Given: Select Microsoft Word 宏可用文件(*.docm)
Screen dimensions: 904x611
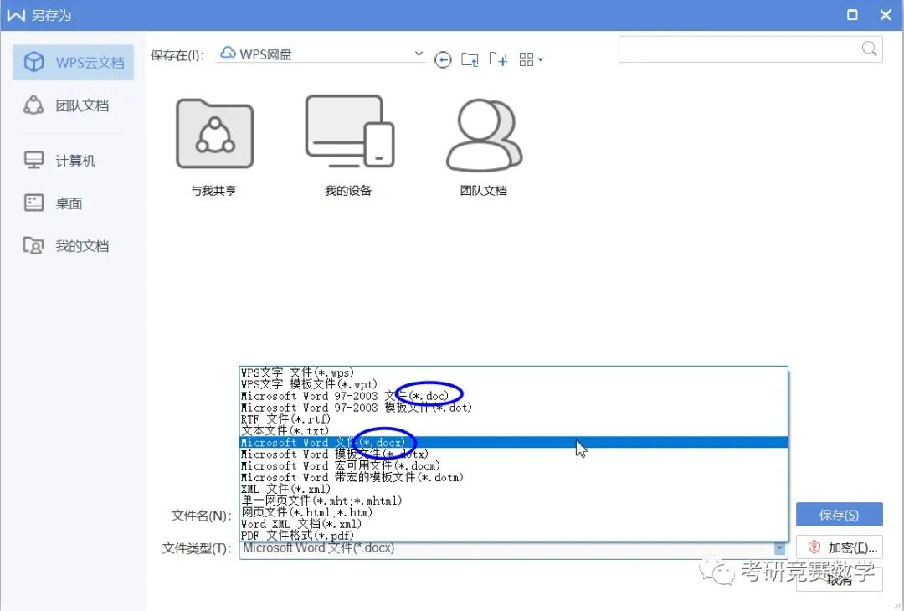Looking at the screenshot, I should pos(513,465).
